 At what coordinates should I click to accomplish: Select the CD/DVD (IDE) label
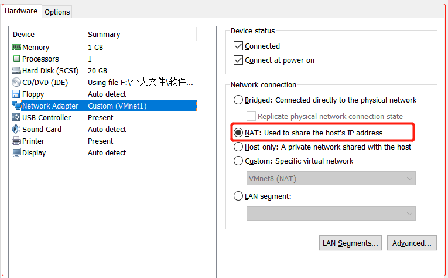45,82
